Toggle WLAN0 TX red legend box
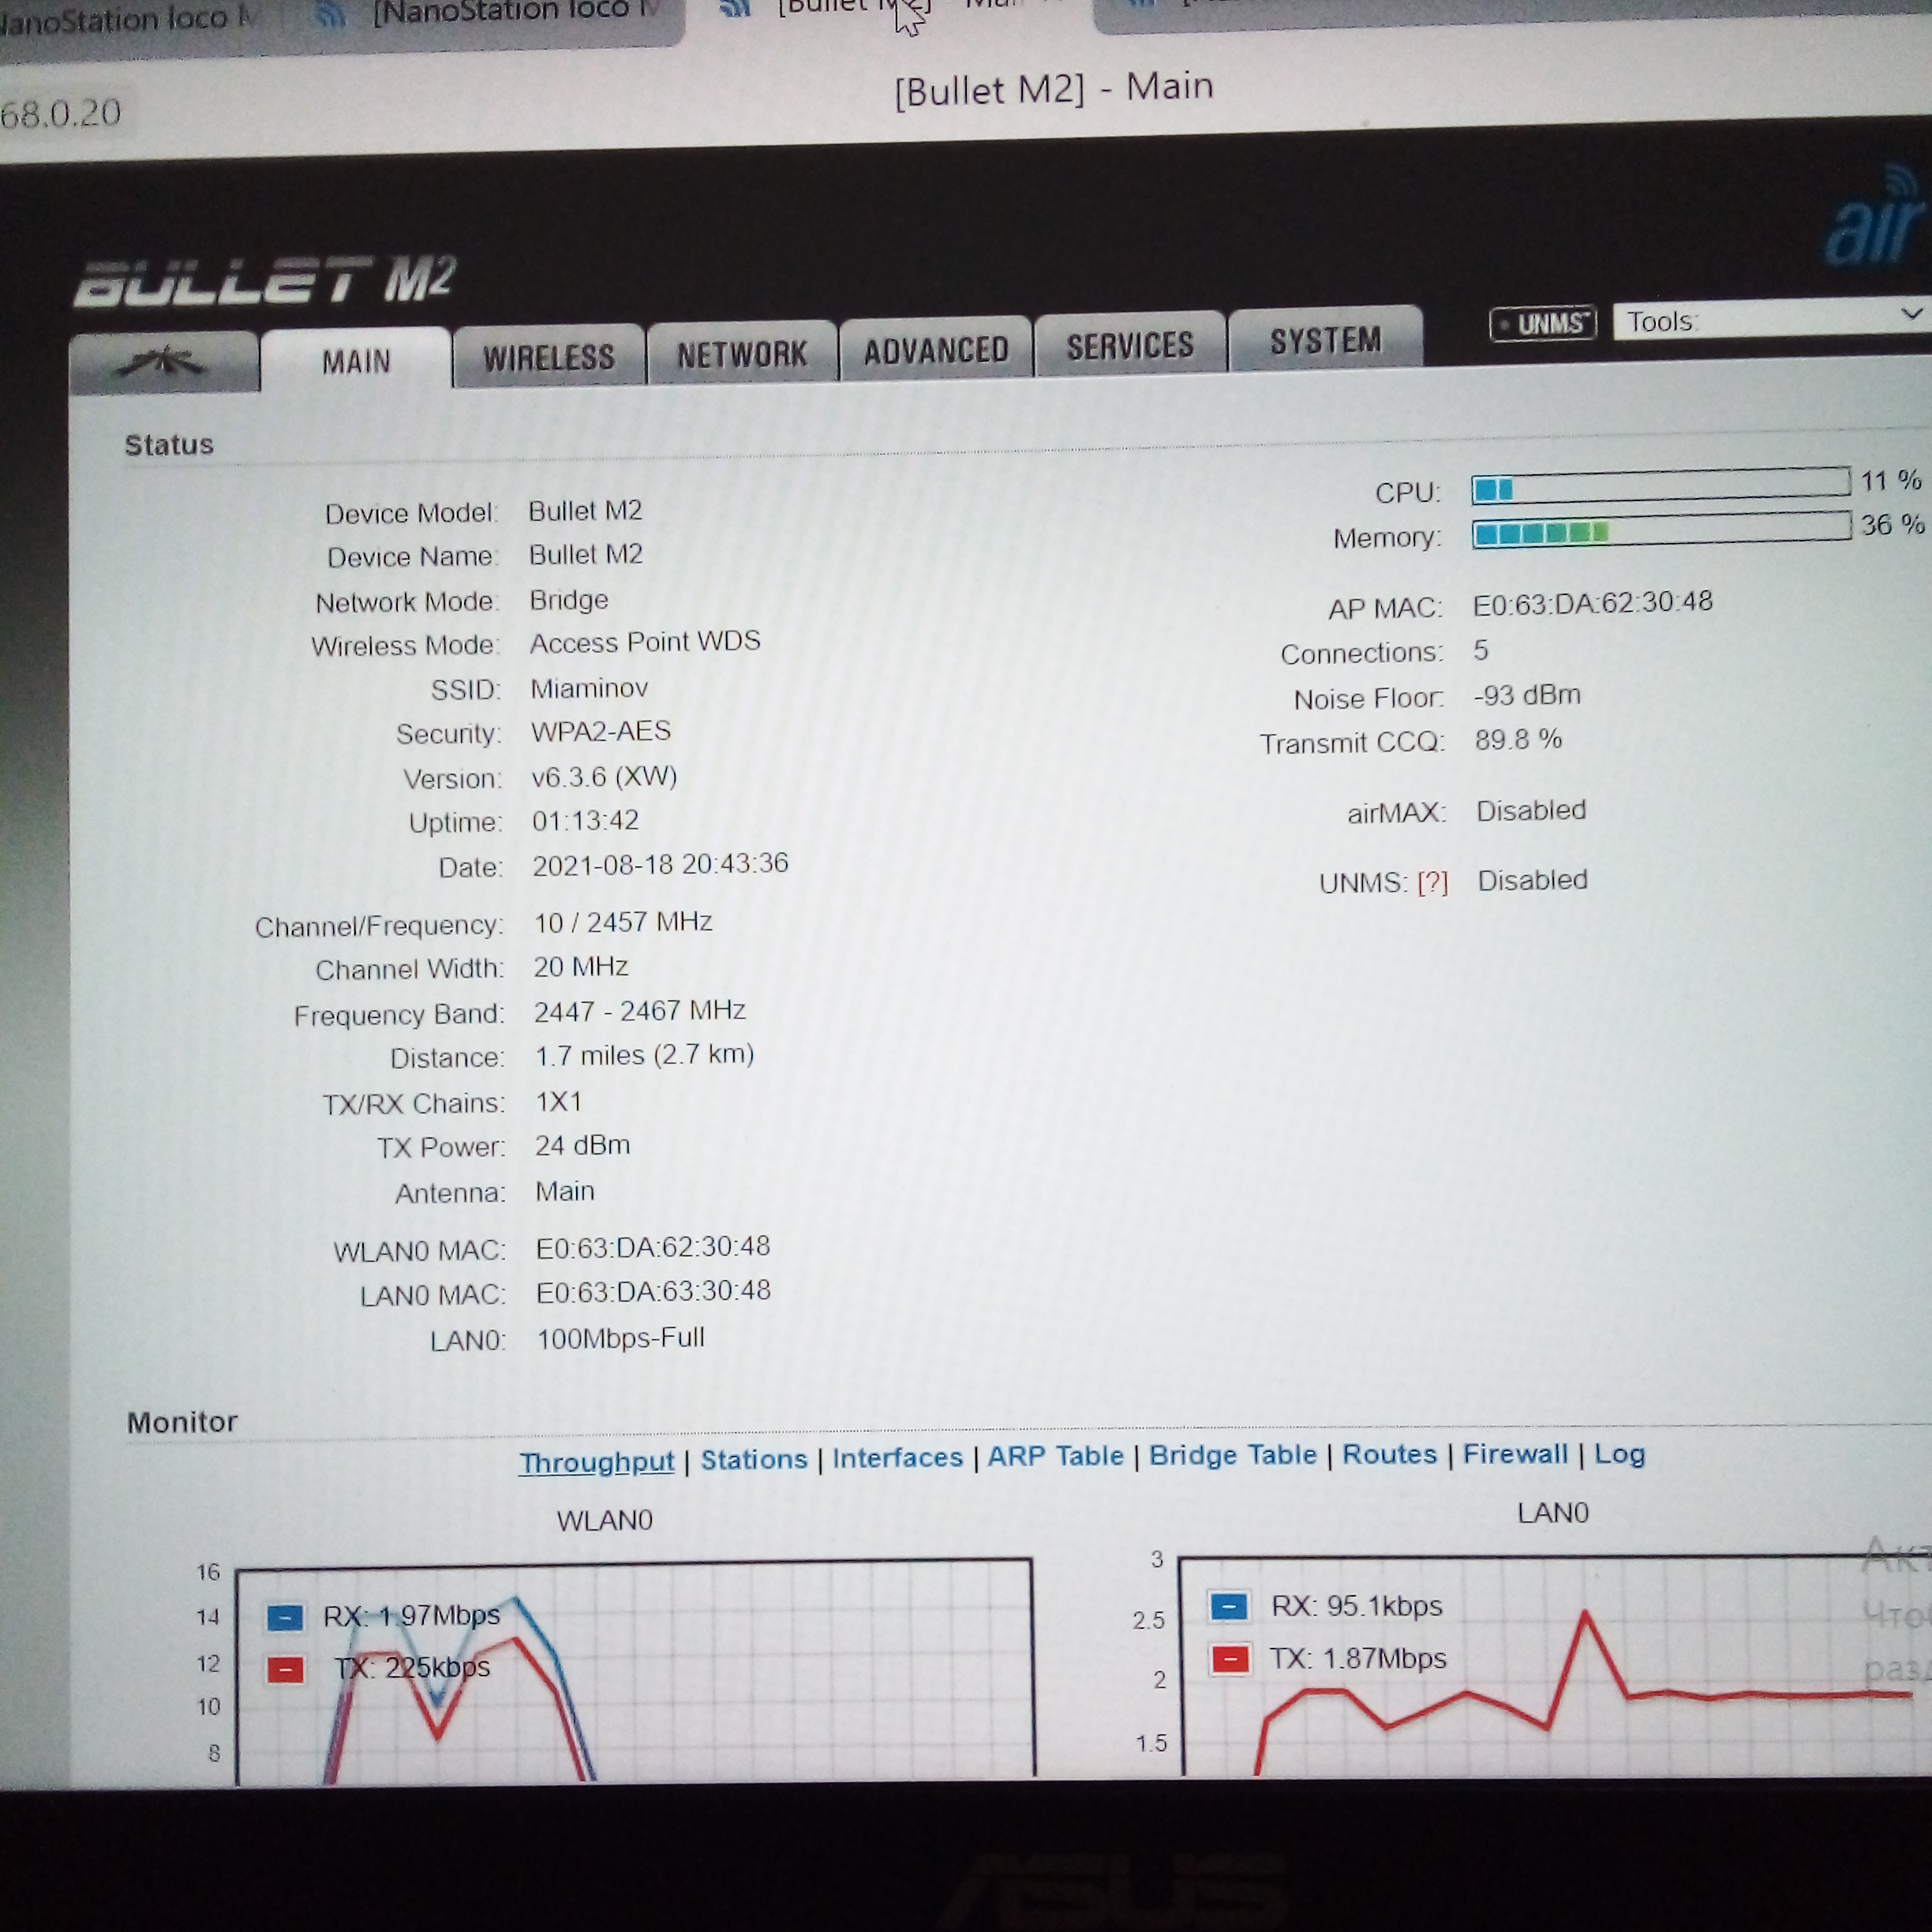Image resolution: width=1932 pixels, height=1932 pixels. 286,1670
